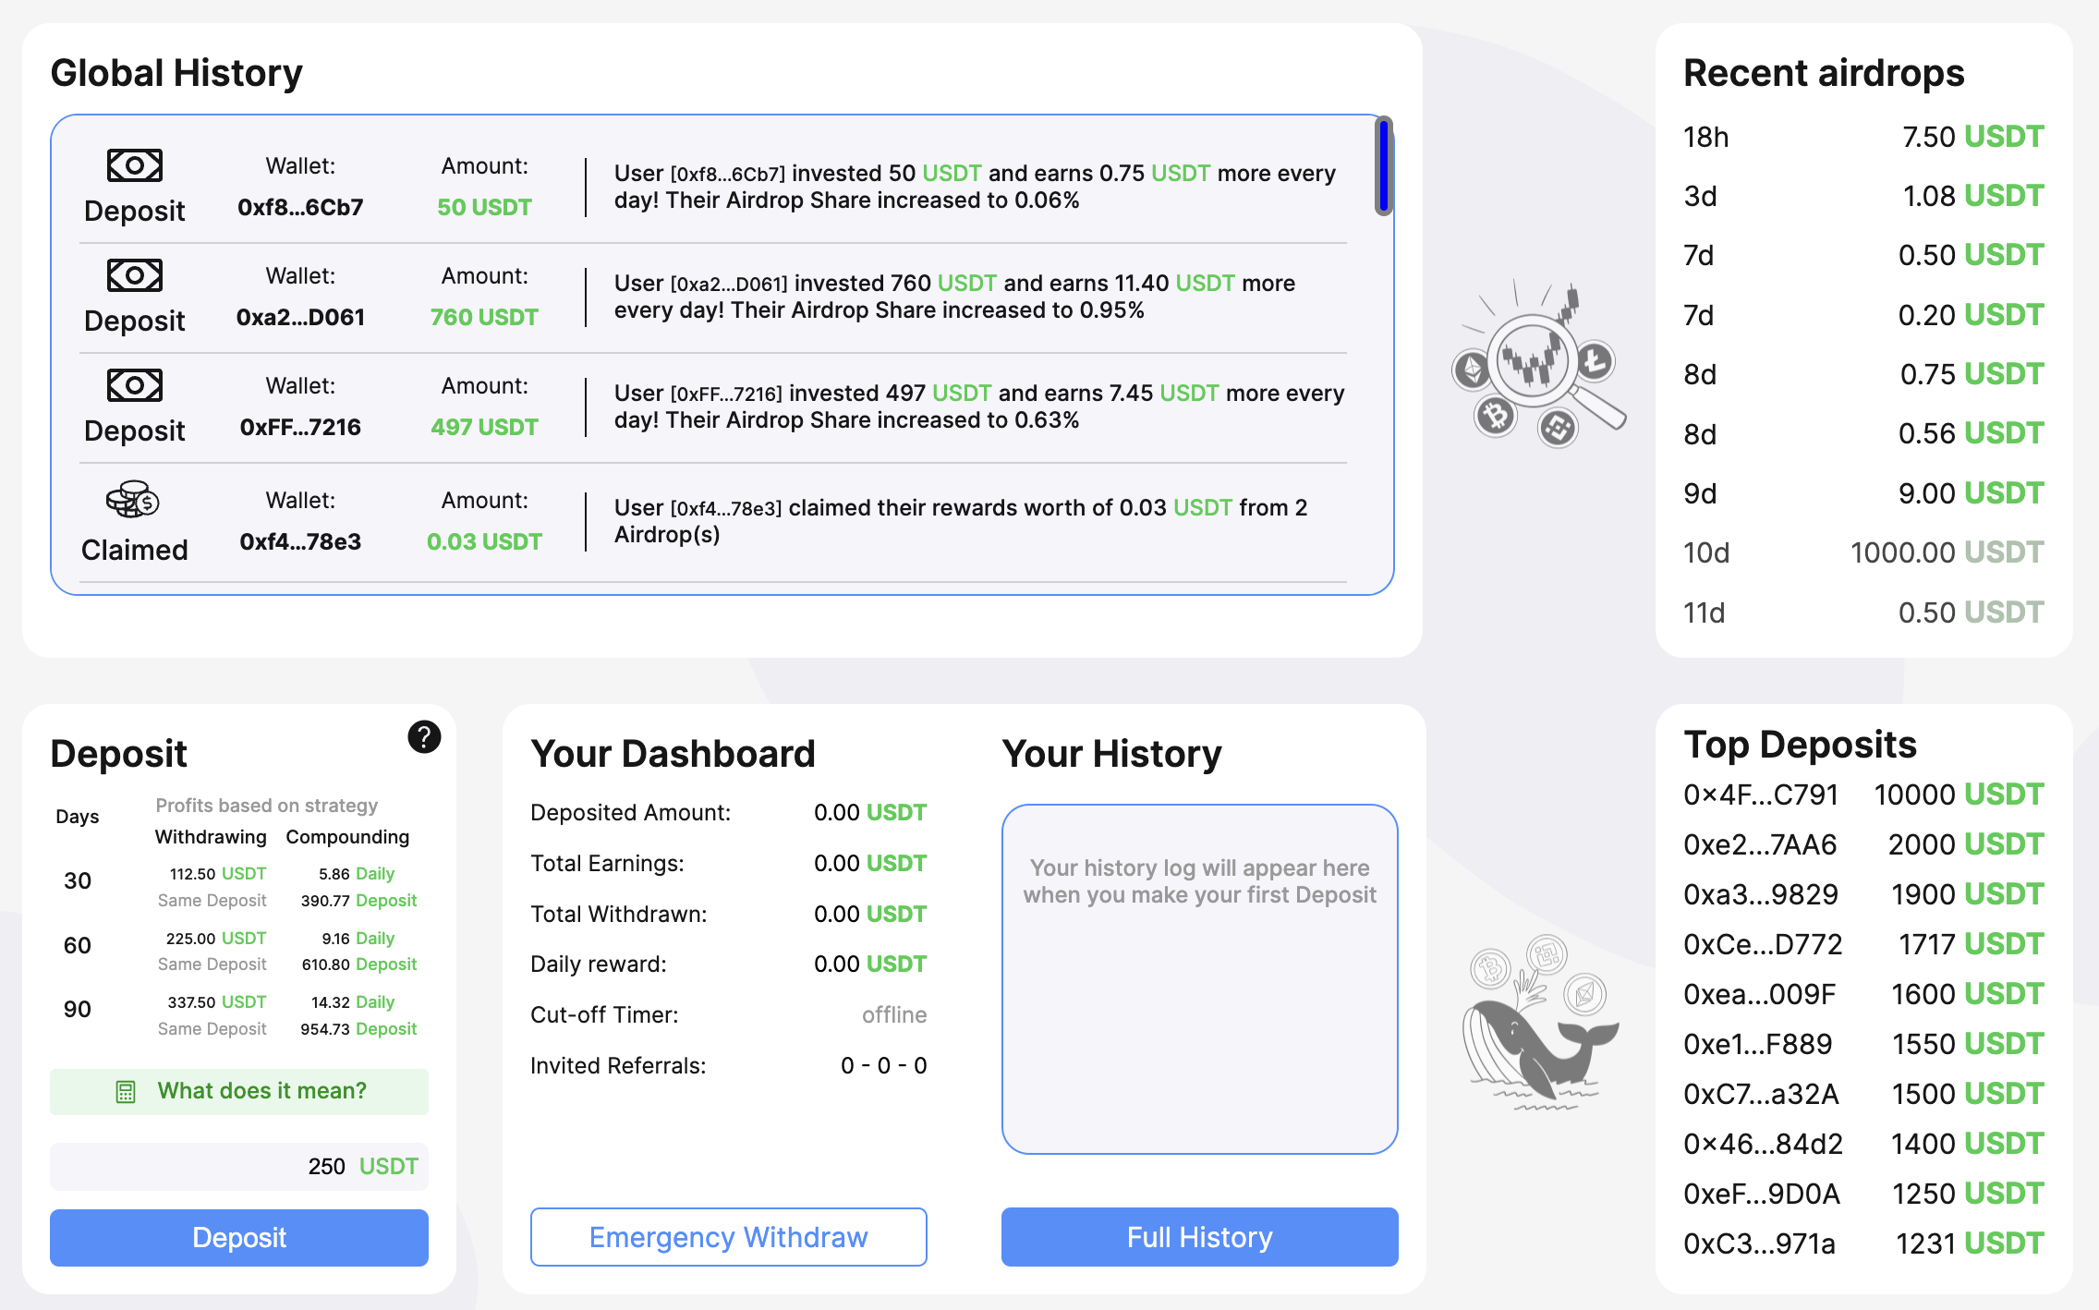The width and height of the screenshot is (2099, 1310).
Task: Click the coins icon for the Claimed entry
Action: [x=133, y=499]
